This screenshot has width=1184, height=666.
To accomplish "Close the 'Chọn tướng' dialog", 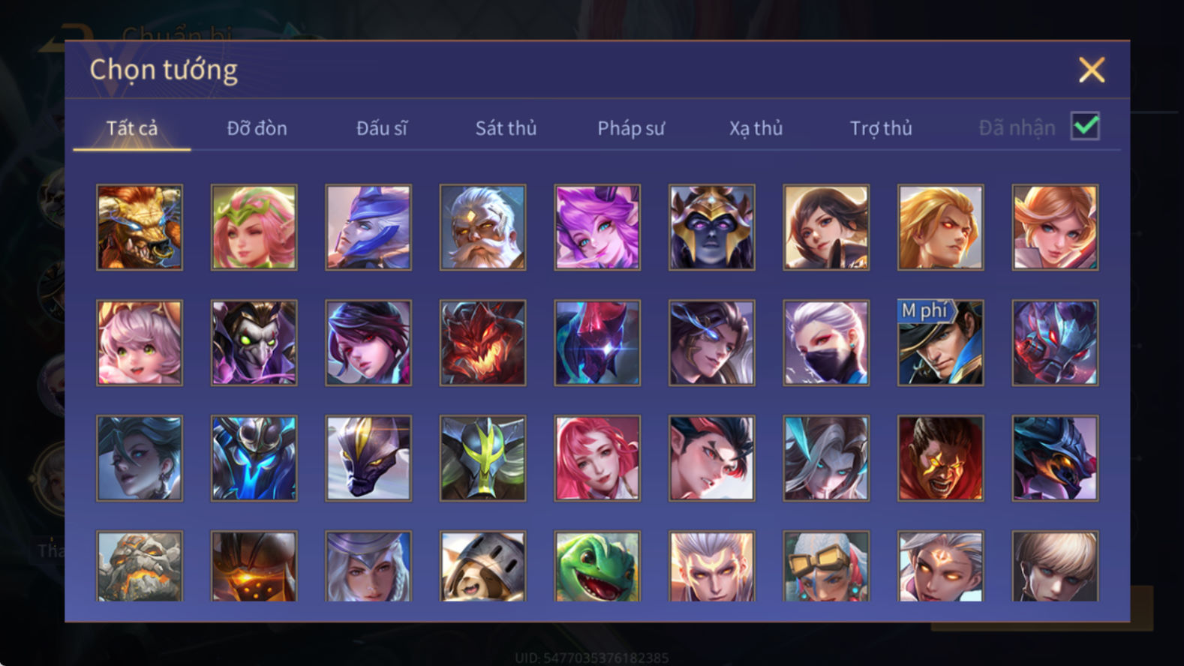I will (1092, 70).
